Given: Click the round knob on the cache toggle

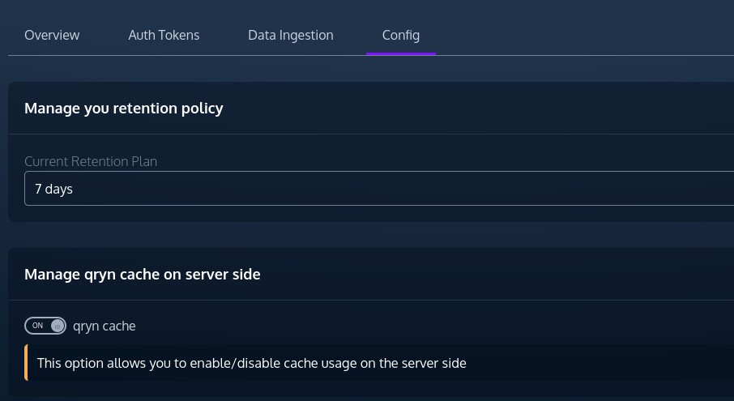Looking at the screenshot, I should tap(58, 326).
